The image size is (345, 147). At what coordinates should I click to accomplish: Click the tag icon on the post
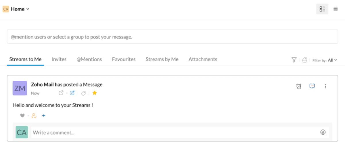pos(84,93)
